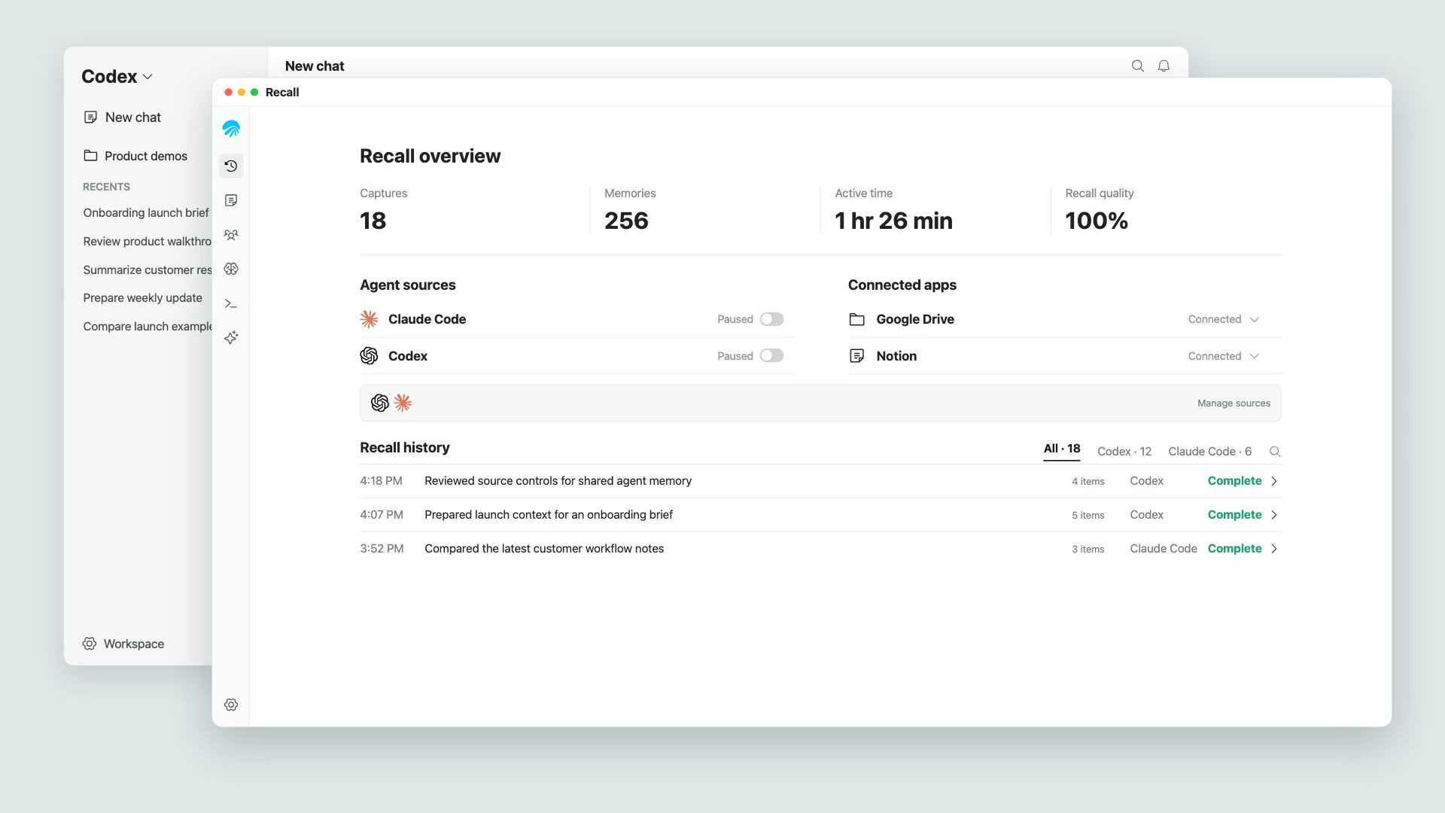Viewport: 1445px width, 813px height.
Task: Search the Recall history list
Action: (x=1275, y=452)
